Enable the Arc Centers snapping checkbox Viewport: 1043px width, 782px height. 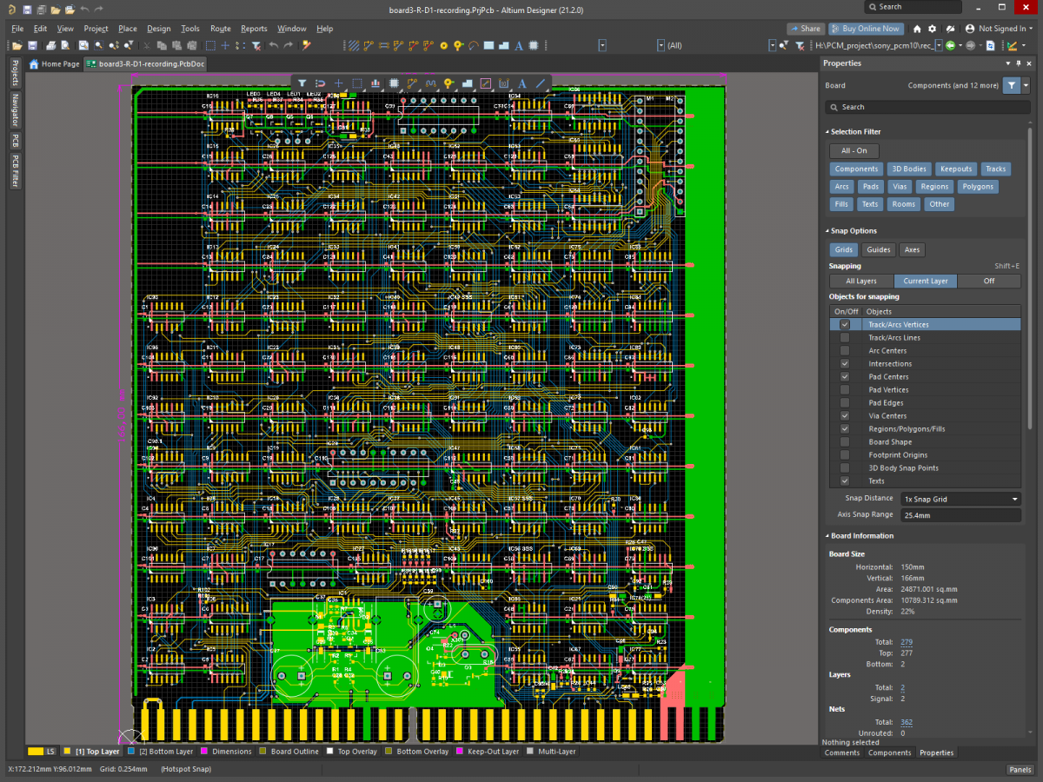844,351
